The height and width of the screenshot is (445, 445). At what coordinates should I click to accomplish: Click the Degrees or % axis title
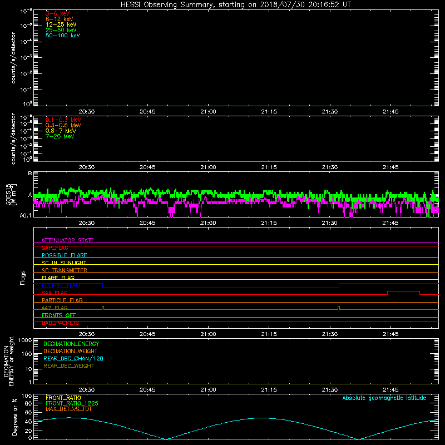[x=14, y=417]
